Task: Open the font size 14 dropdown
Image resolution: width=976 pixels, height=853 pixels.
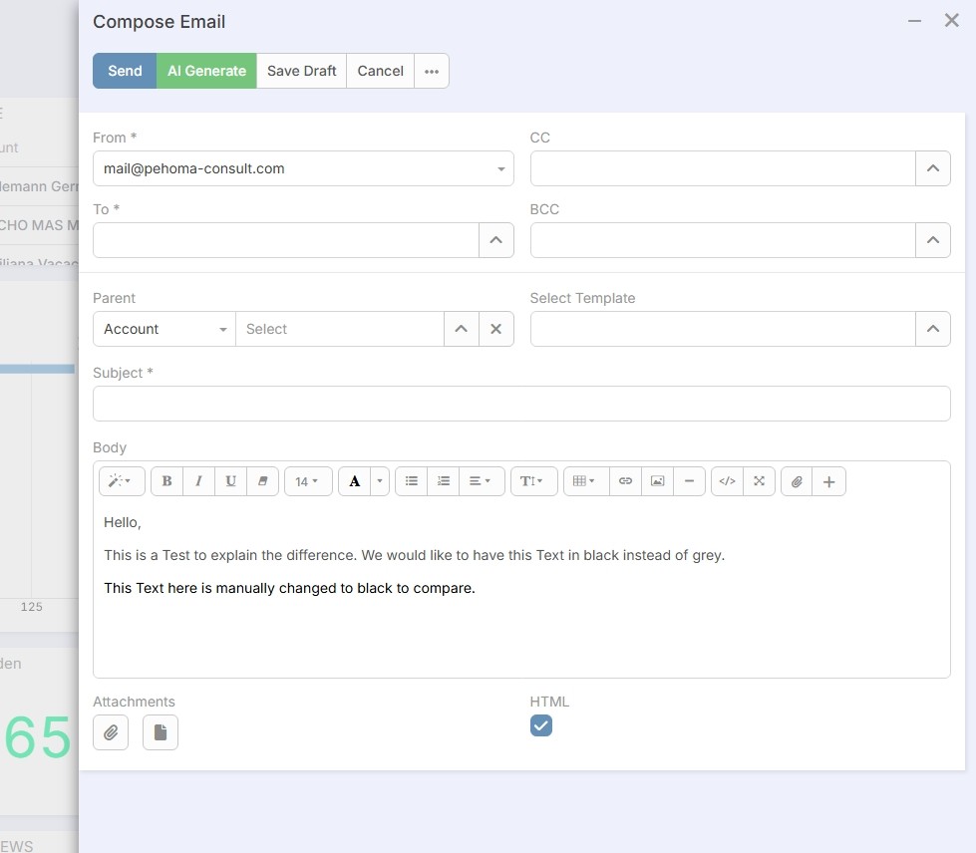Action: pyautogui.click(x=307, y=481)
